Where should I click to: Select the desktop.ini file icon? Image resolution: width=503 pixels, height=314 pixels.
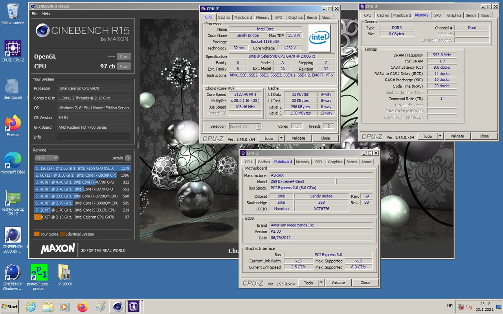coord(13,89)
